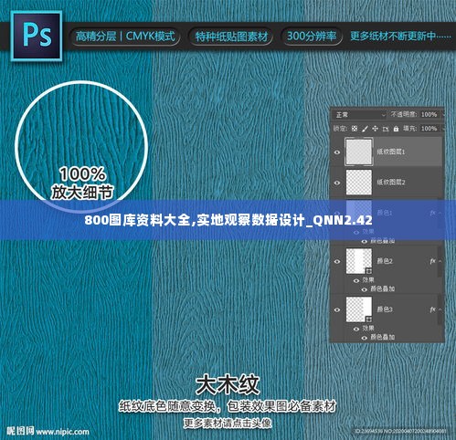Click the 大木纹 title text

pos(228,384)
